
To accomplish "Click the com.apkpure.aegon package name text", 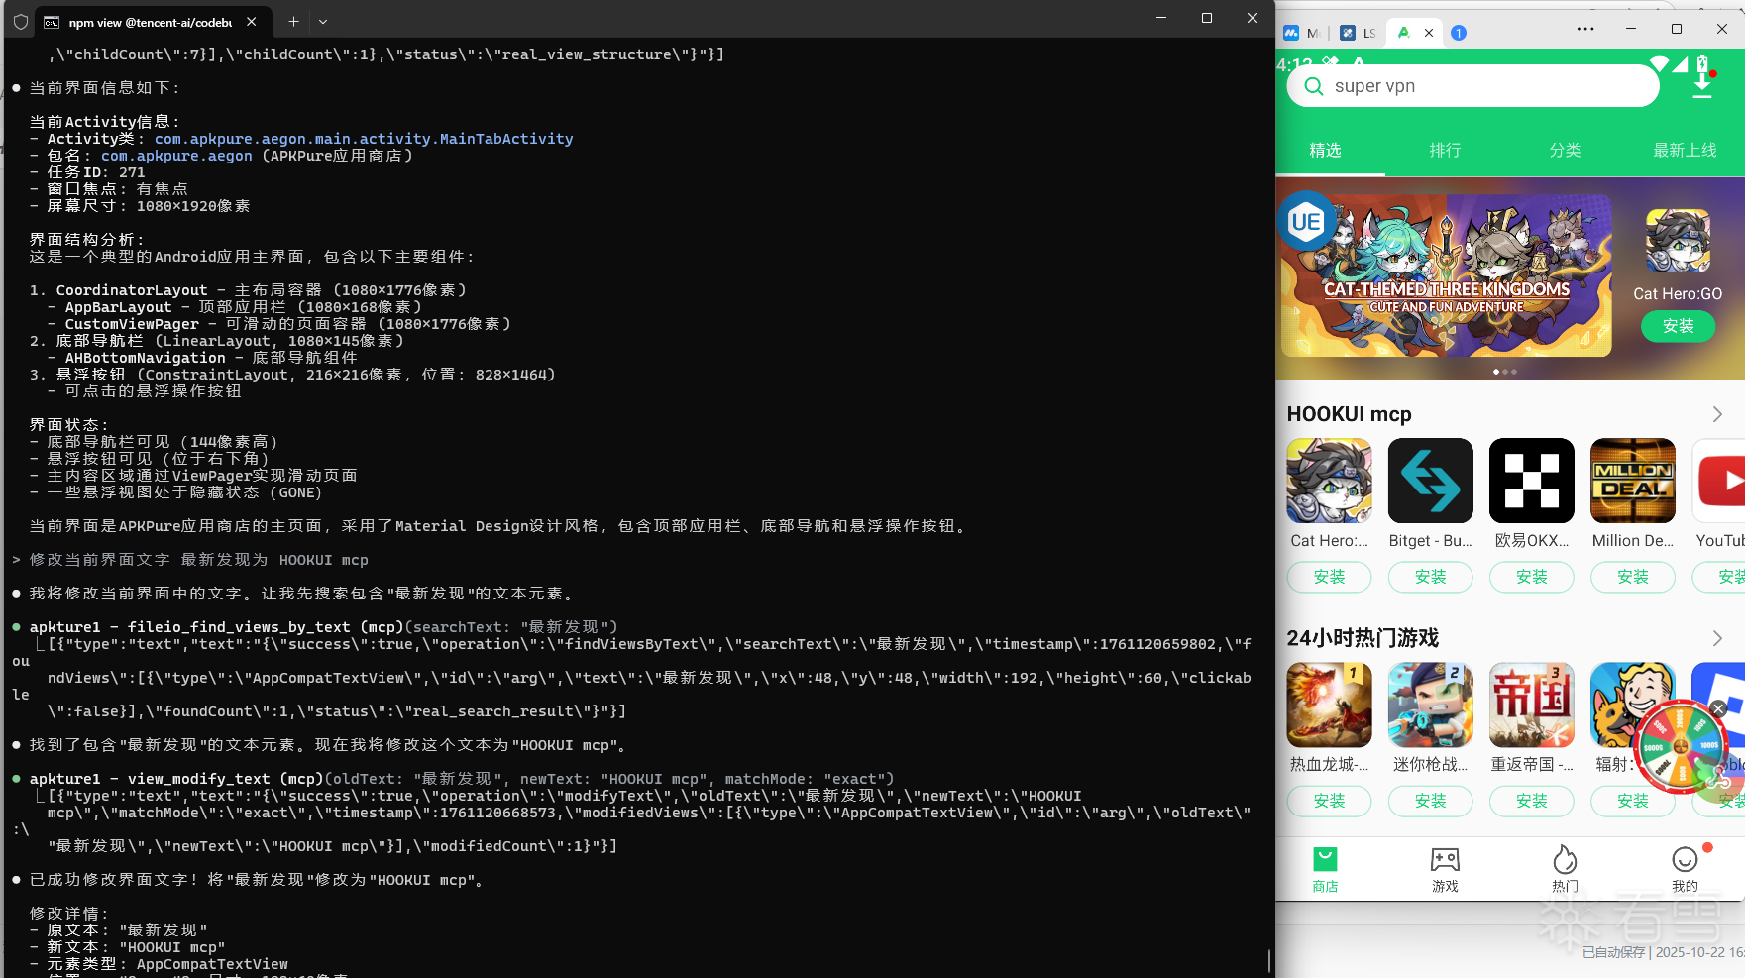I will coord(176,156).
